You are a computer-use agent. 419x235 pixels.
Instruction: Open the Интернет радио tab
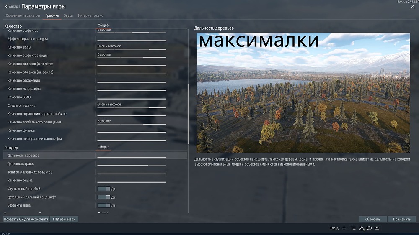point(91,15)
